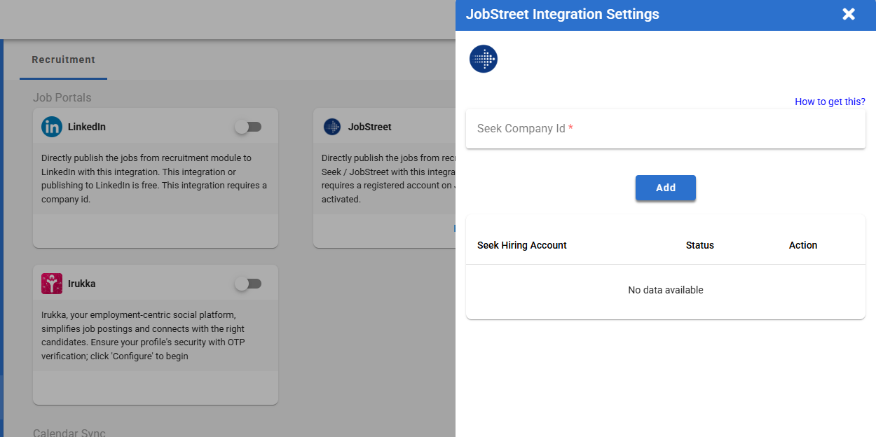Click the Job Portals section heading
Screen dimensions: 876x437
point(62,97)
